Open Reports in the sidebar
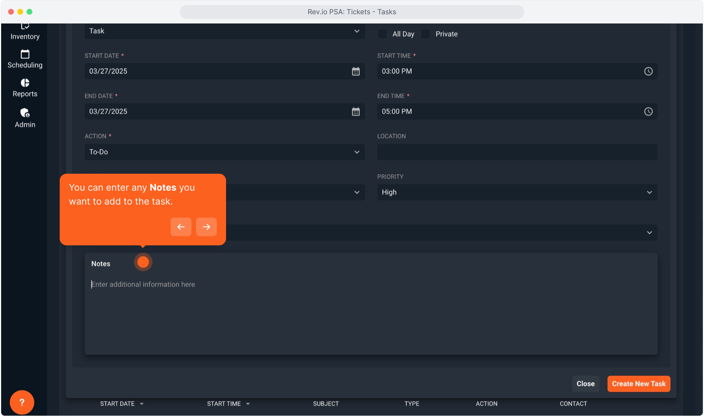The width and height of the screenshot is (704, 416). (25, 88)
